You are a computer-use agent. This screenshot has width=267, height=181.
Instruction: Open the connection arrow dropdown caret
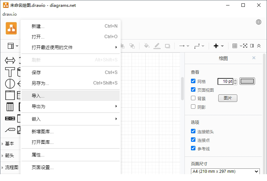(188, 46)
